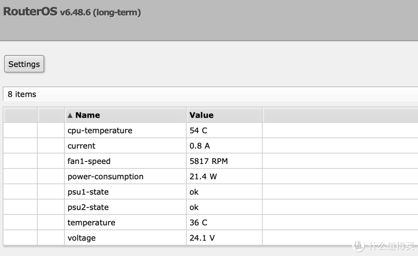Click the sort arrow beside Name
The height and width of the screenshot is (256, 418).
click(x=70, y=115)
